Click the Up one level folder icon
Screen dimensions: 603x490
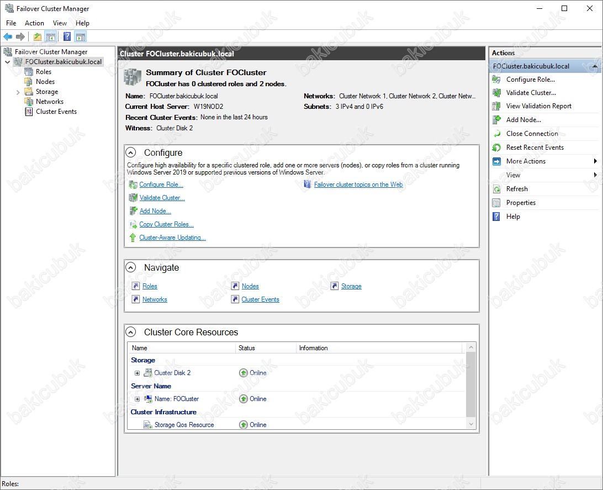pos(38,37)
